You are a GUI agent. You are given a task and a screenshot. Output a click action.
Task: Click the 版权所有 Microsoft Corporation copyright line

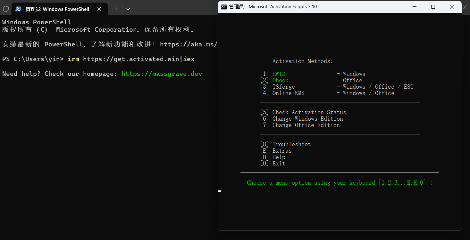coord(98,30)
